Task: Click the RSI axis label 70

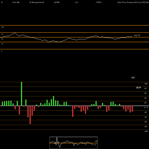Action: click(2, 34)
